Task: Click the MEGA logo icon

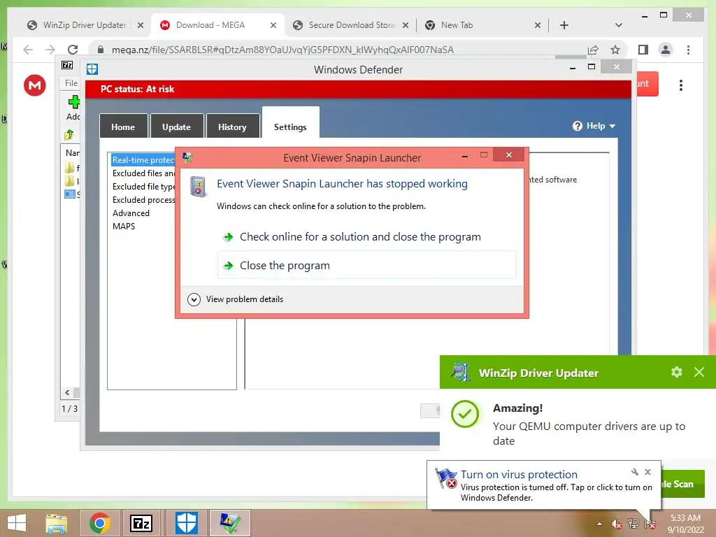Action: [35, 85]
